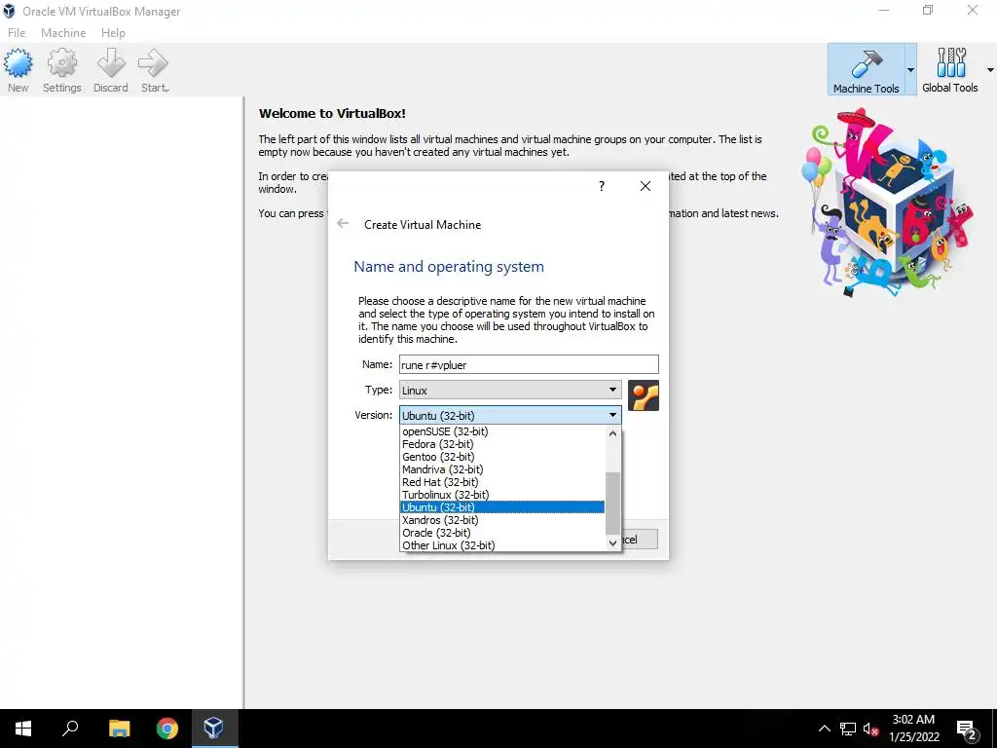Open the Machine menu
Image resolution: width=997 pixels, height=748 pixels.
click(x=63, y=32)
